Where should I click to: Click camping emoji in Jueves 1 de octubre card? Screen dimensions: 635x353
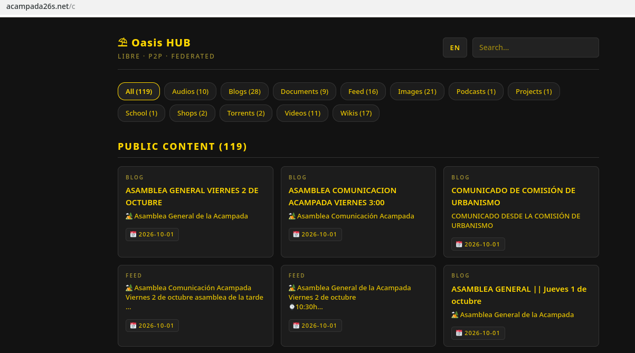pyautogui.click(x=455, y=314)
